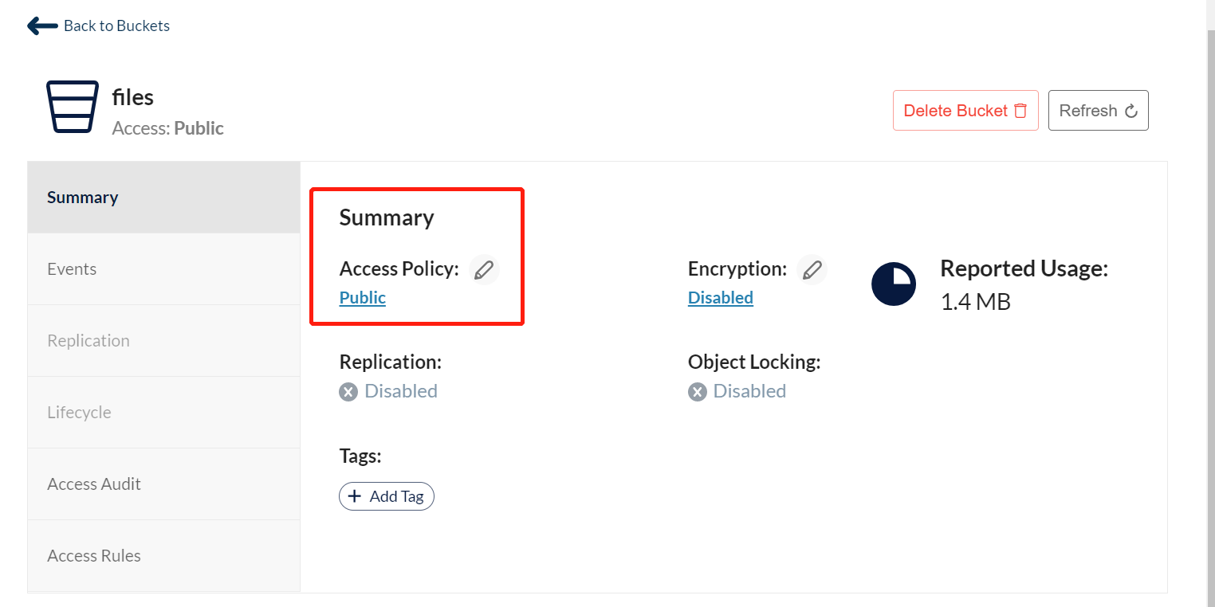Click the Object Locking disabled X icon
1215x607 pixels.
pos(698,392)
